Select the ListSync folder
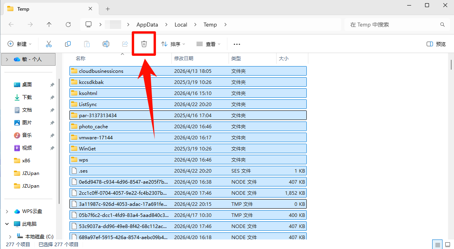Screen dimensions: 454x249 point(188,104)
